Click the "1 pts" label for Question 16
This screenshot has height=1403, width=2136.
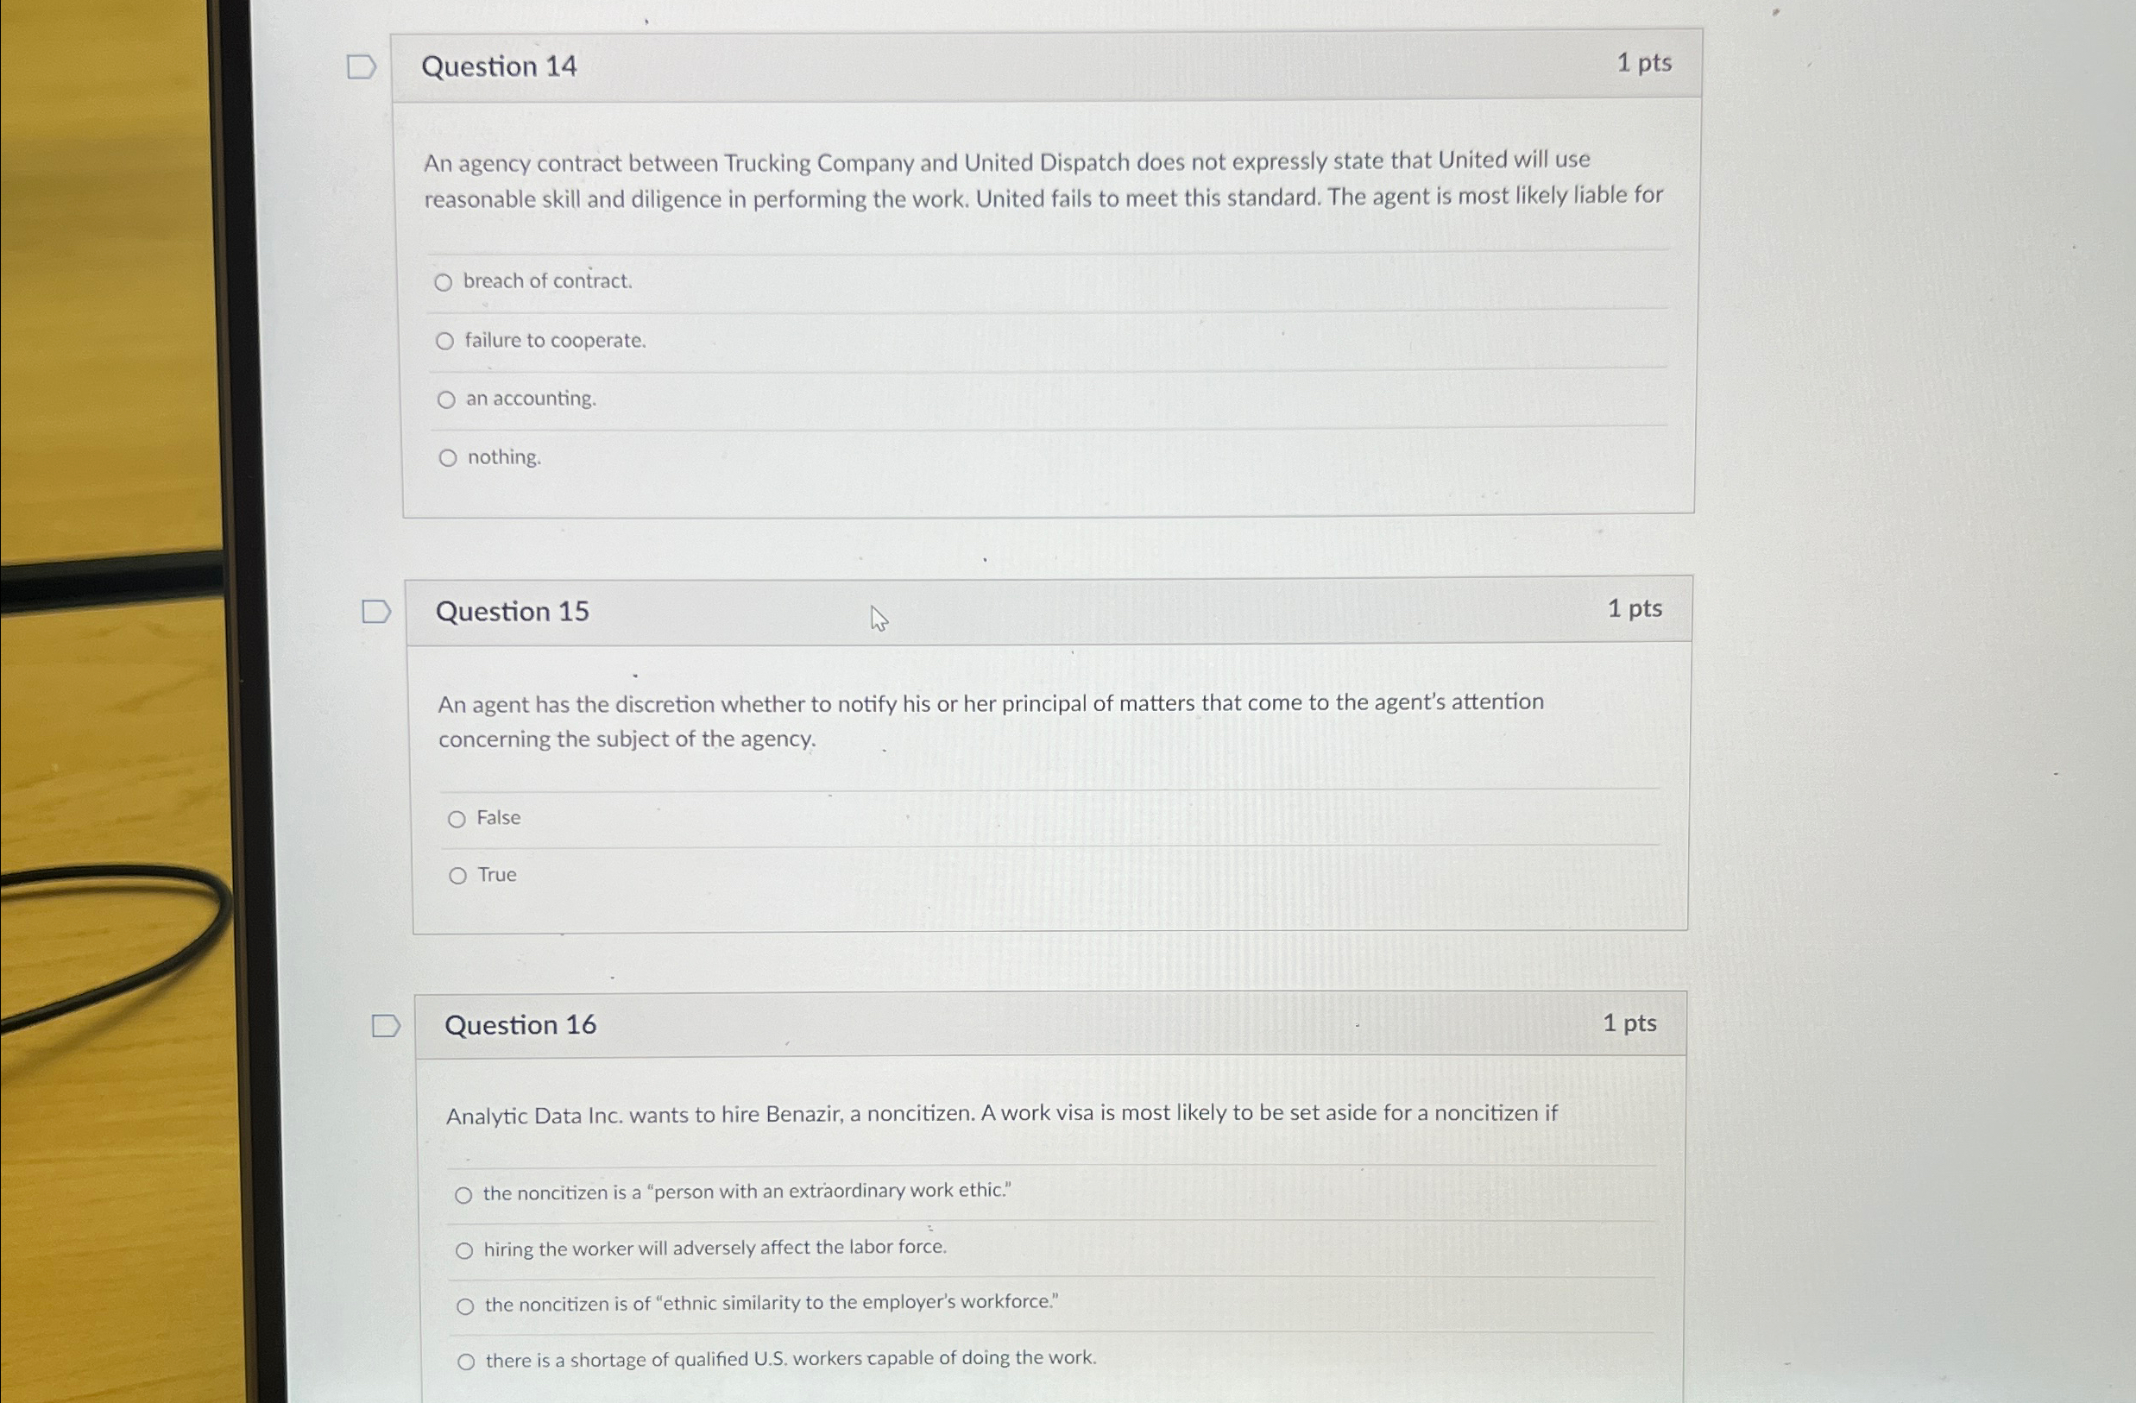(x=1629, y=1022)
